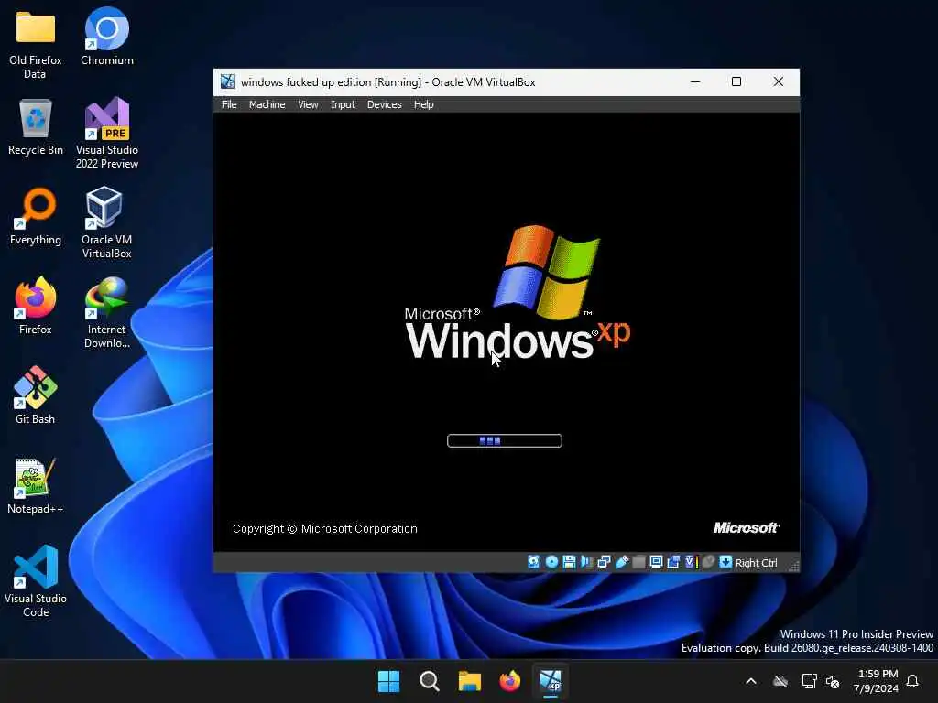Click the greyed mouse integration indicator
Viewport: 938px width, 703px height.
[708, 562]
